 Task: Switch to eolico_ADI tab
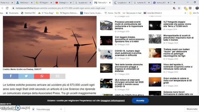pos(161,2)
